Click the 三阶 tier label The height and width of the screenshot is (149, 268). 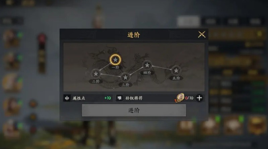click(125, 85)
